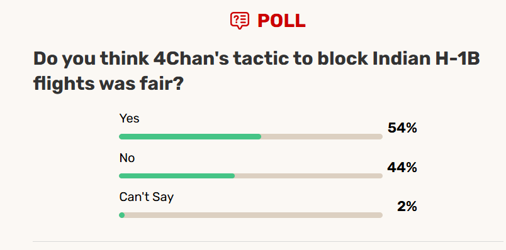Click the beige unfilled part of the No bar

coord(309,176)
